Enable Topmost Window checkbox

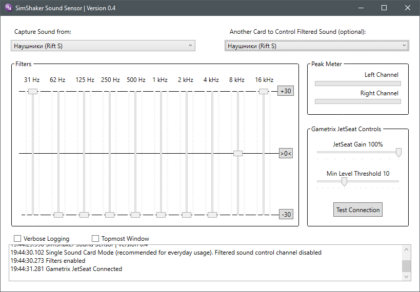[x=95, y=238]
